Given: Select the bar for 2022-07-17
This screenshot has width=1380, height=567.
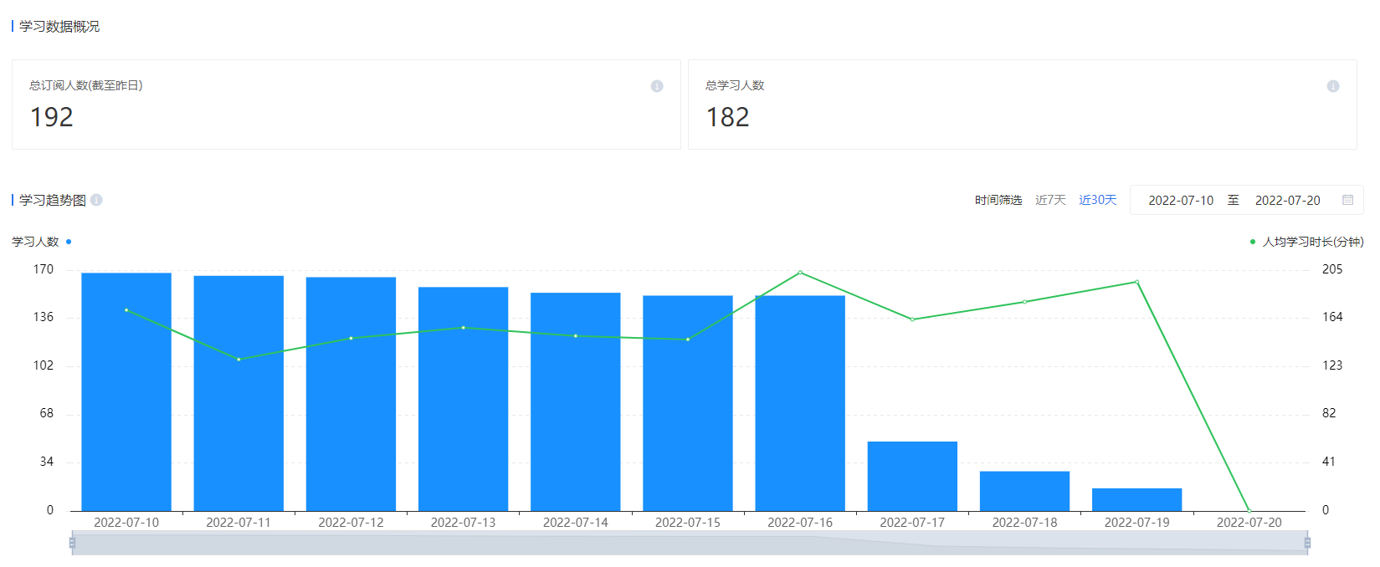Looking at the screenshot, I should pos(912,476).
